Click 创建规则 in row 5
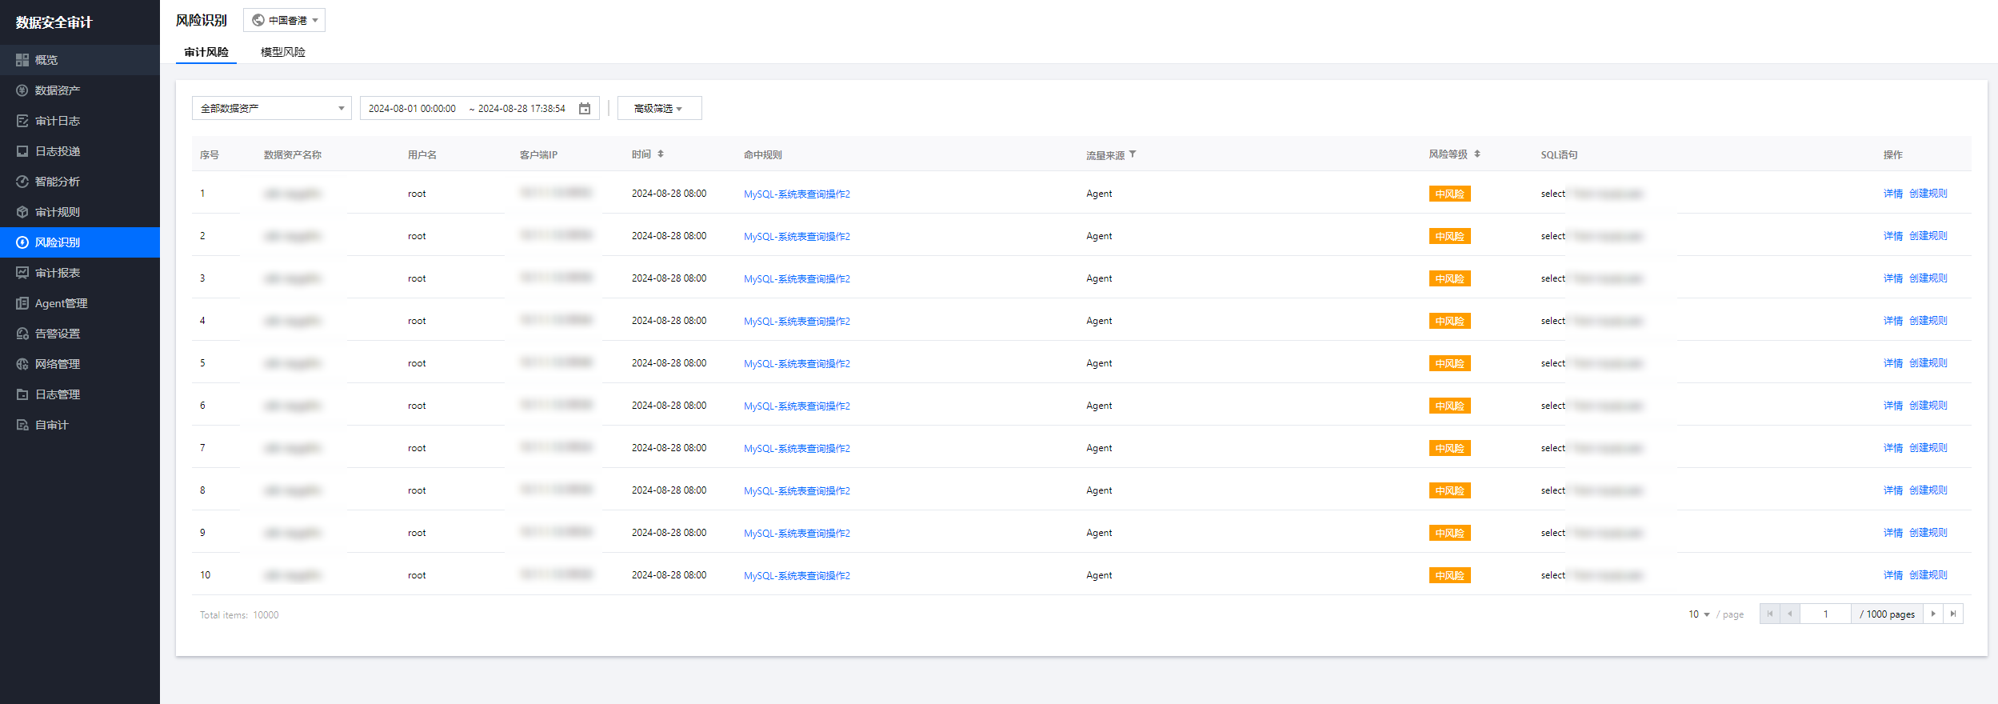This screenshot has width=1998, height=704. (1928, 363)
